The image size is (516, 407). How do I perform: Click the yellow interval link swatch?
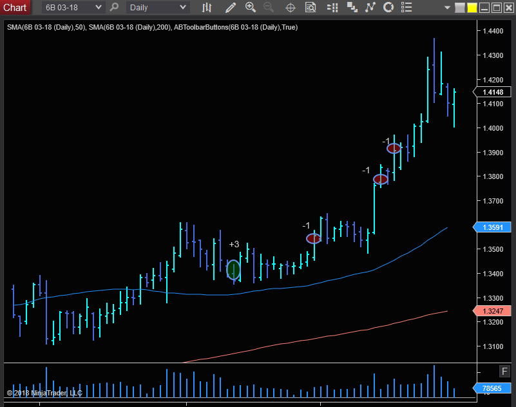pos(472,8)
